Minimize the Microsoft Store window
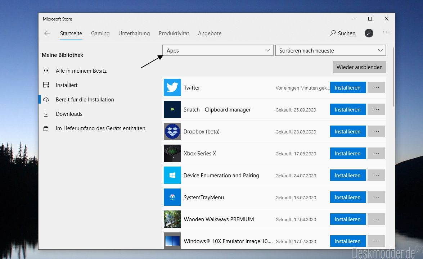423x259 pixels. (x=354, y=19)
